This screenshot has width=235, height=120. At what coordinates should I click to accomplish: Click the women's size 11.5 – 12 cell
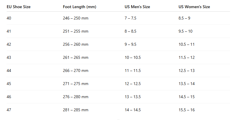[x=187, y=57]
